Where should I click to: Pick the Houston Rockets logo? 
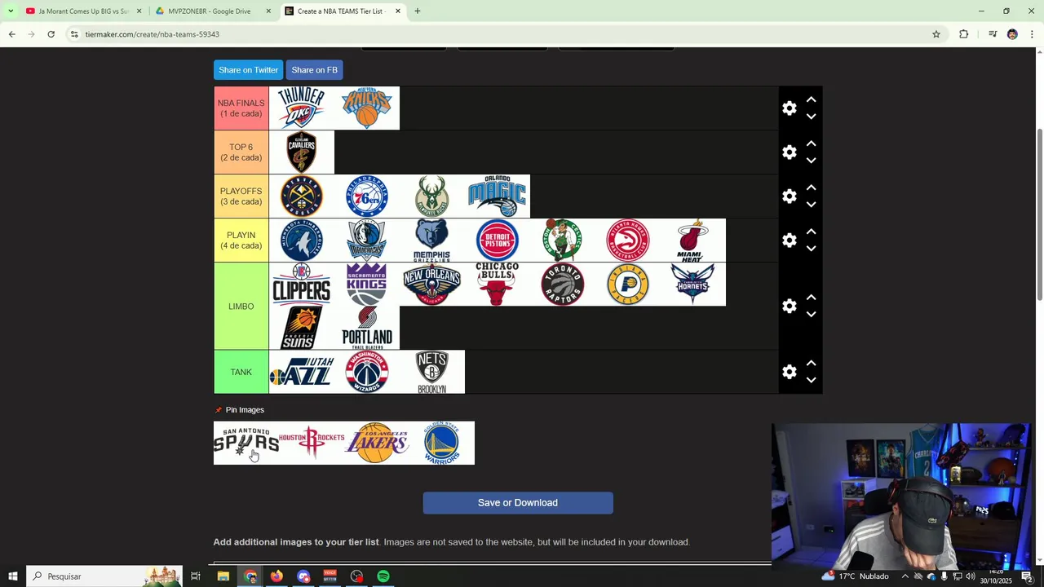(x=312, y=444)
